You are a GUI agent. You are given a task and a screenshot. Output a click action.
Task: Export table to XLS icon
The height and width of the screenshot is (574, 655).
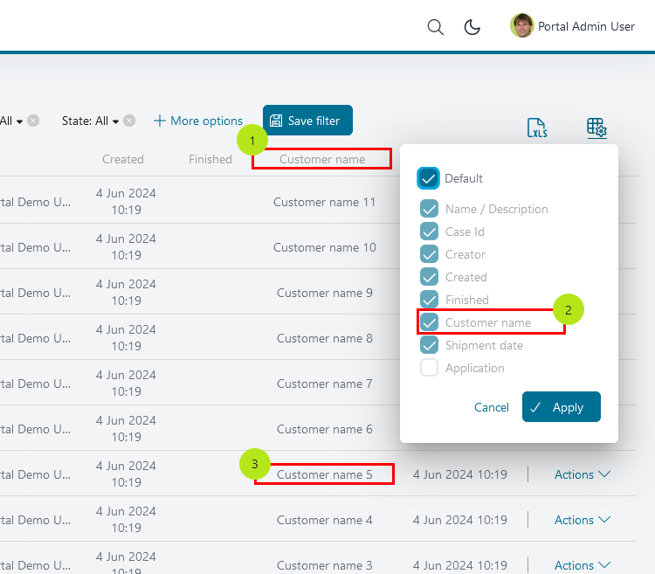tap(537, 128)
